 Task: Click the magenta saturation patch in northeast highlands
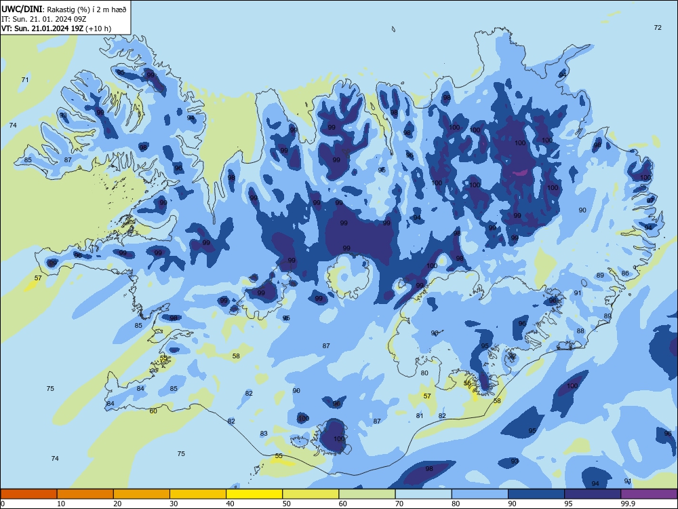pos(520,172)
